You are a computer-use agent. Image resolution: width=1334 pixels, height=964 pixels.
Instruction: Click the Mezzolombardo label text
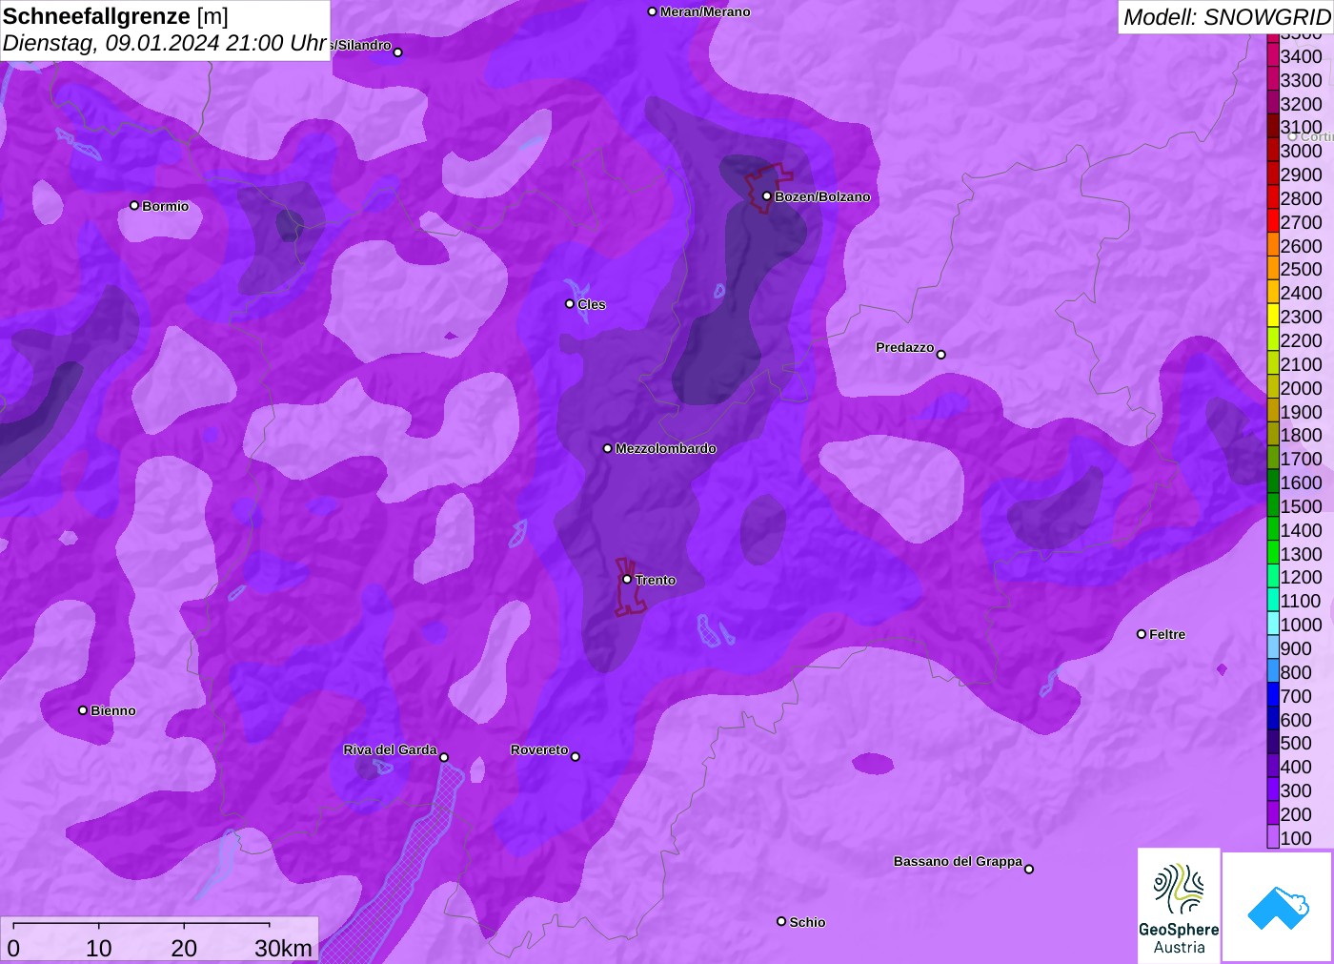click(x=666, y=448)
